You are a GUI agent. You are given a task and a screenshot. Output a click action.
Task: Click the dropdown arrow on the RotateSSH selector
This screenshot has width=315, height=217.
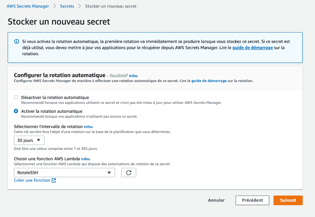pyautogui.click(x=109, y=172)
